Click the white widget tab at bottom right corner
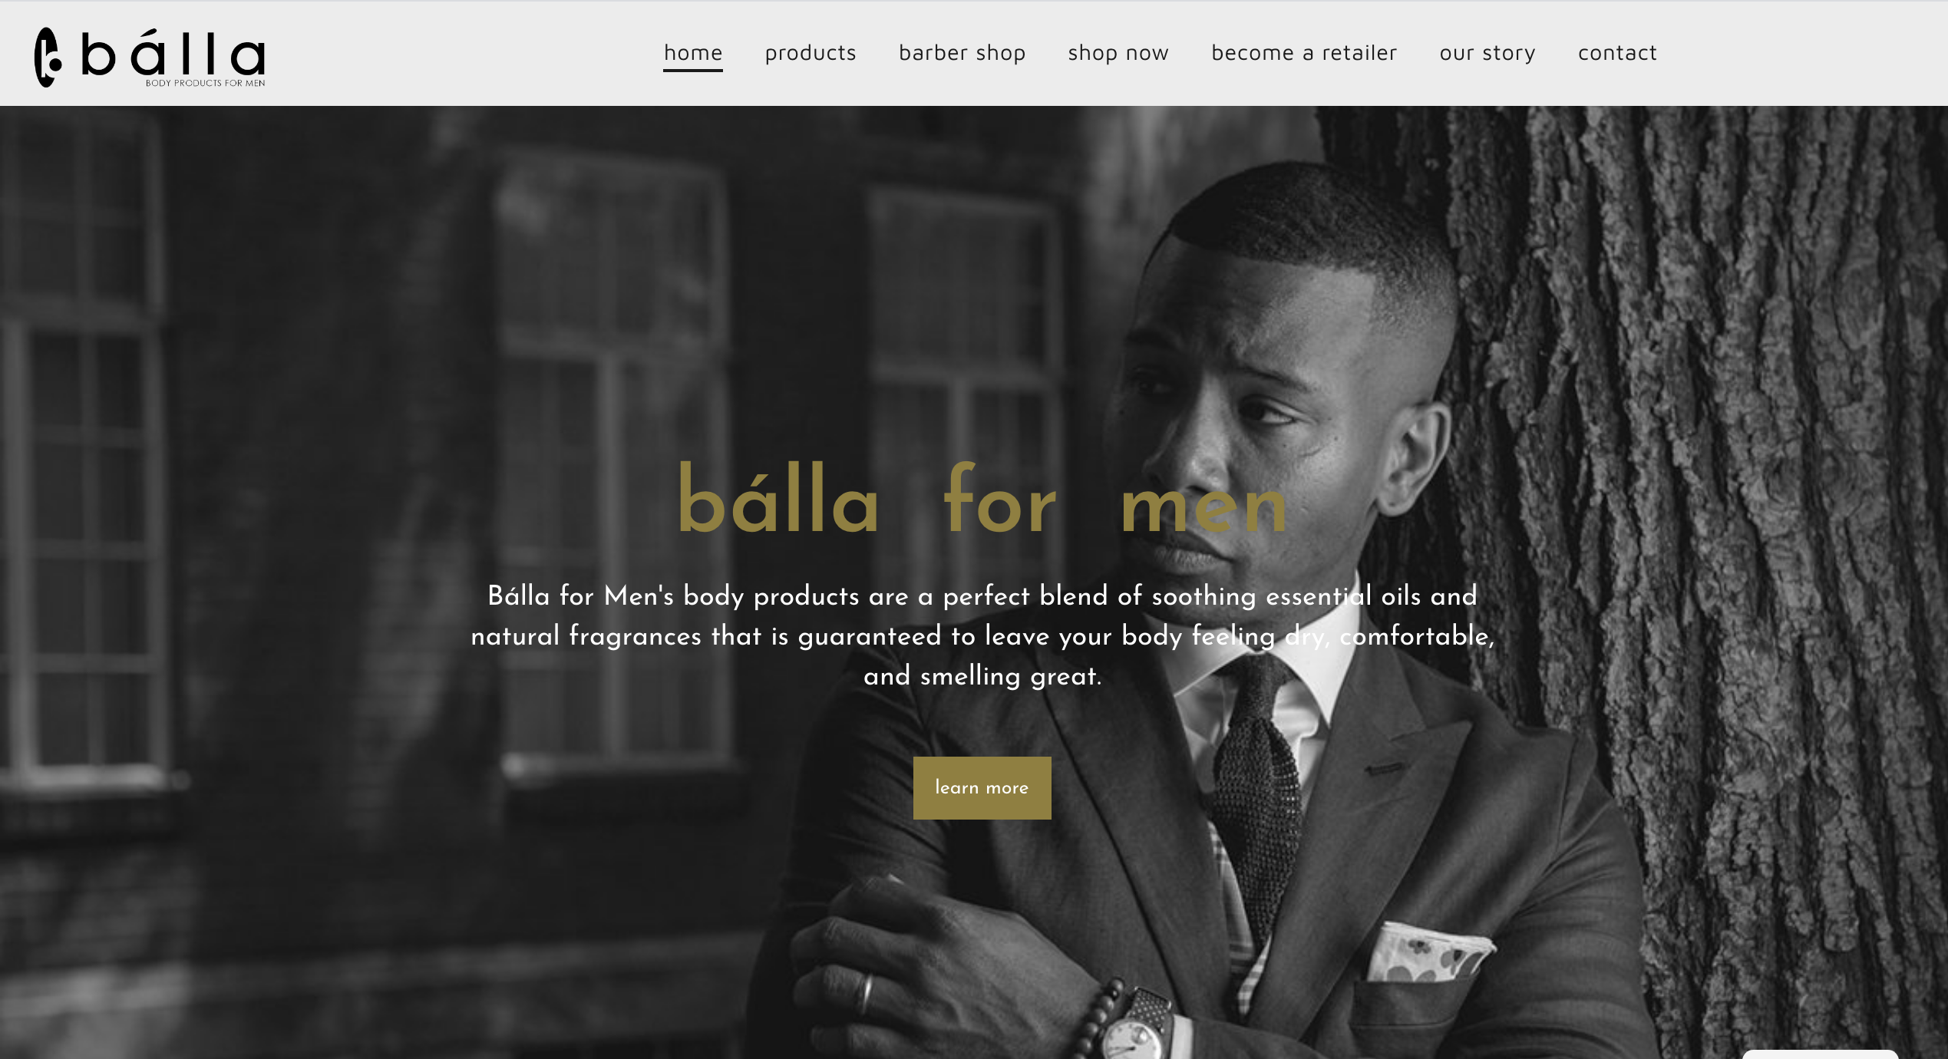 1820,1054
